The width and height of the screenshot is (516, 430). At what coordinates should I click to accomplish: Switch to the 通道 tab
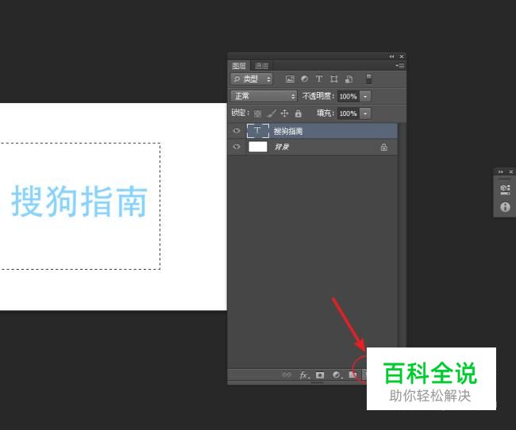(262, 66)
